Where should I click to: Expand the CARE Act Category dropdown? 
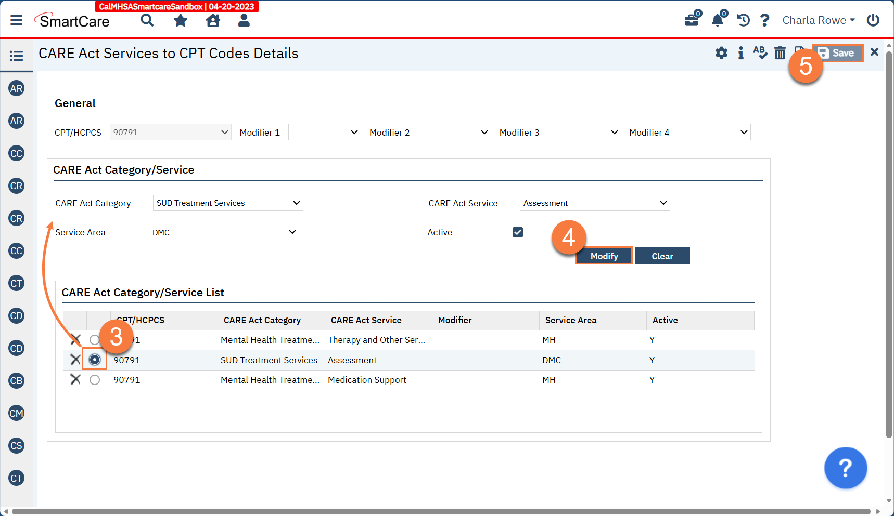click(x=228, y=203)
